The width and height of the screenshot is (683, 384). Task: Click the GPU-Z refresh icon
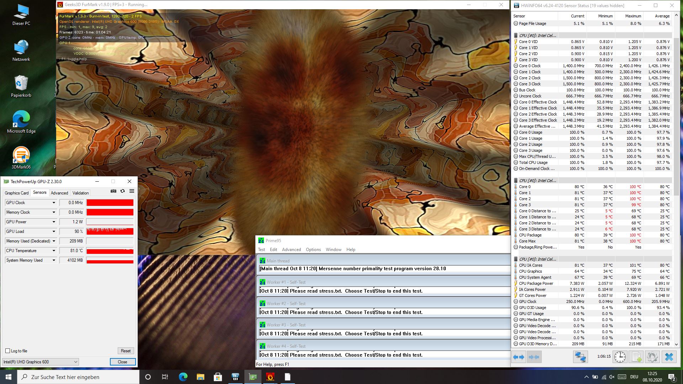(x=122, y=191)
